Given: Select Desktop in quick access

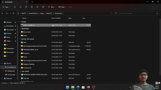Looking at the screenshot, I should click(9, 22).
